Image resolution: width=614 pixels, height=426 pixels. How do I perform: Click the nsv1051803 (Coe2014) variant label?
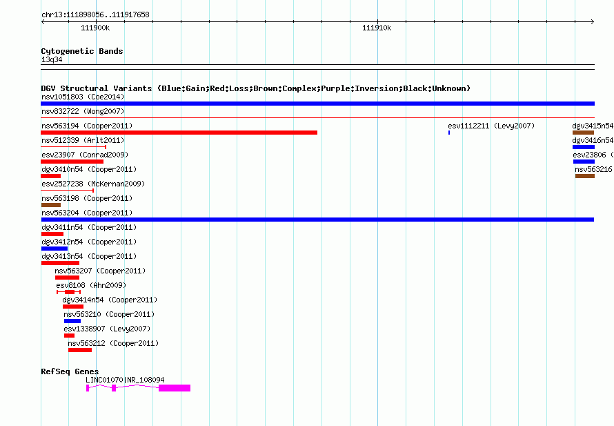point(83,97)
